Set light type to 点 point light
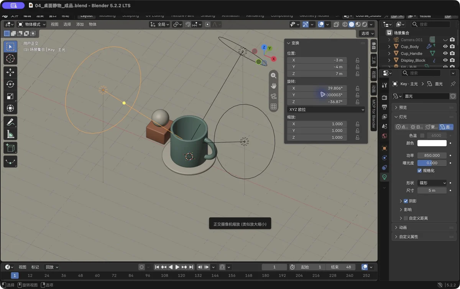This screenshot has width=460, height=289. 402,127
